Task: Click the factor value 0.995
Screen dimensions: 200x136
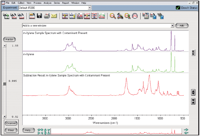Action: pyautogui.click(x=13, y=81)
